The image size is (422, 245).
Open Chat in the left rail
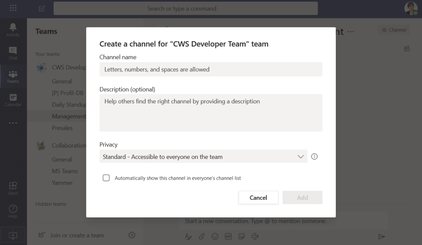[x=13, y=53]
